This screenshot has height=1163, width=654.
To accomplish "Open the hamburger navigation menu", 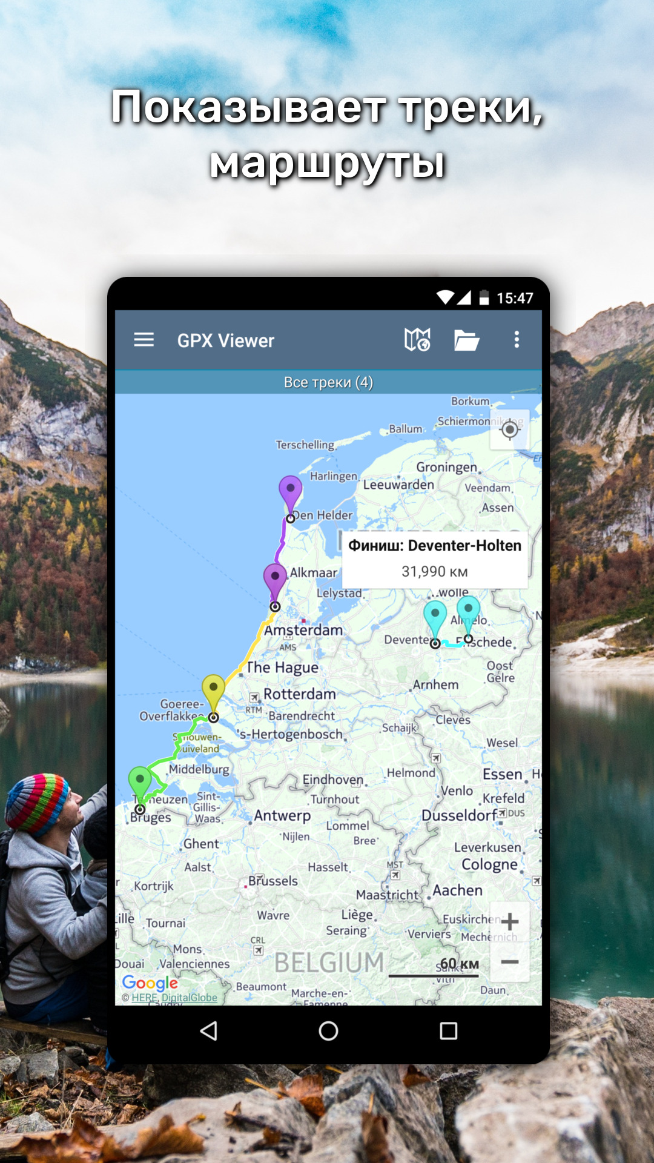I will coord(144,340).
